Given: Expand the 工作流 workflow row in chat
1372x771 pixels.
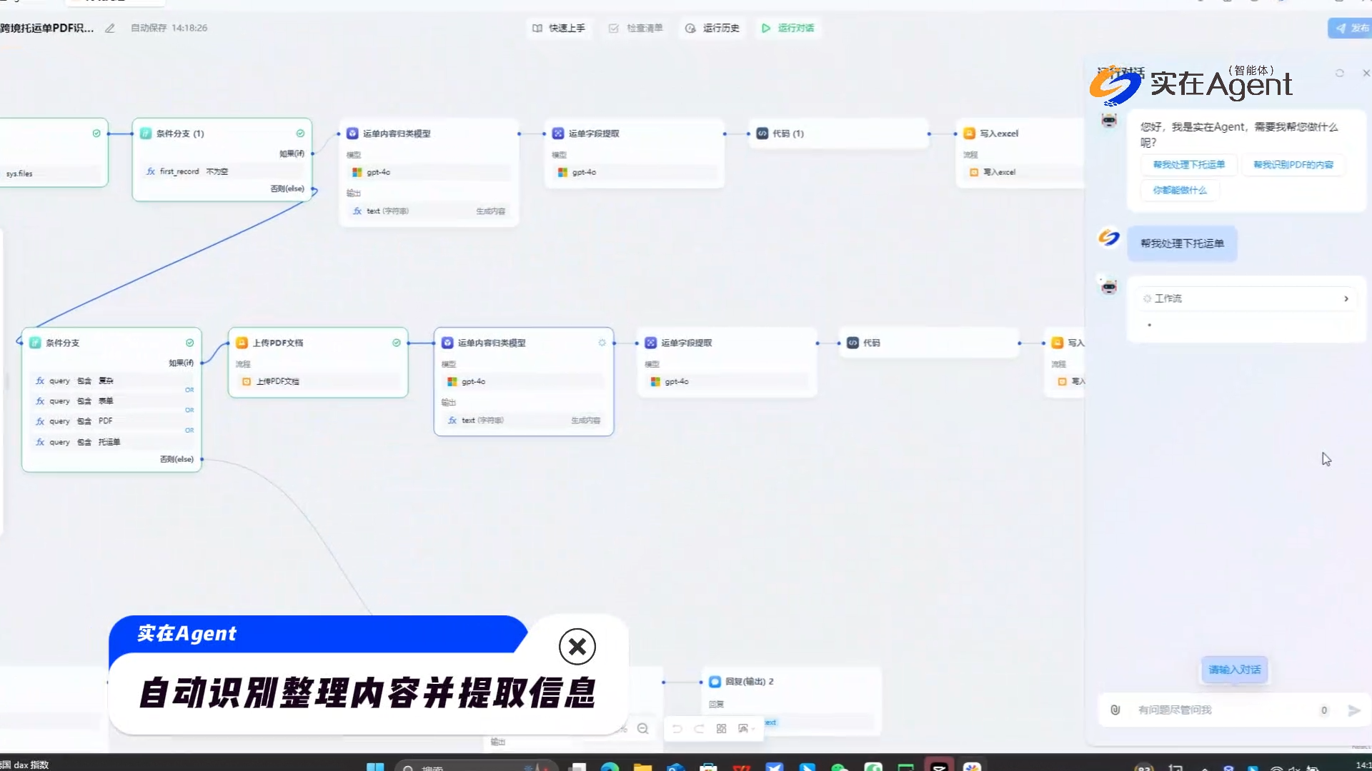Looking at the screenshot, I should (1346, 299).
